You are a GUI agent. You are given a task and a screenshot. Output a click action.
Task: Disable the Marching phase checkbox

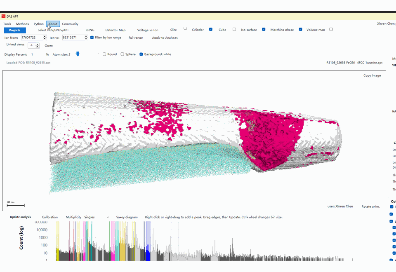coord(301,29)
